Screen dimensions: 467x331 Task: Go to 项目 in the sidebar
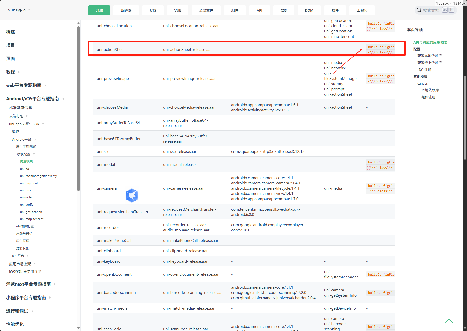tap(11, 45)
